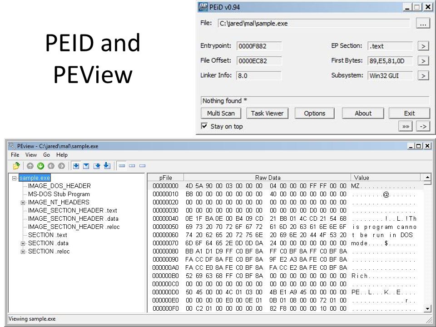The width and height of the screenshot is (436, 327).
Task: Click the 'Nothing found *' result field
Action: (315, 101)
